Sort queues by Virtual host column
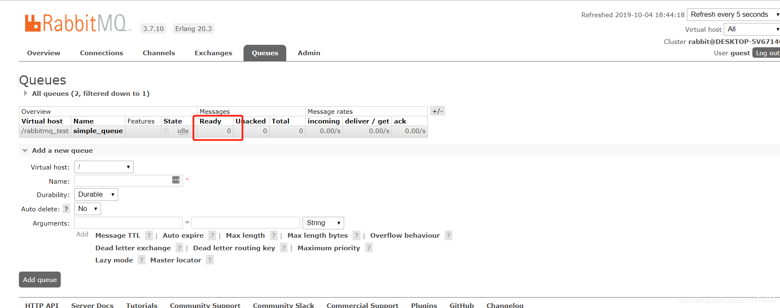Viewport: 780px width, 308px height. (42, 121)
